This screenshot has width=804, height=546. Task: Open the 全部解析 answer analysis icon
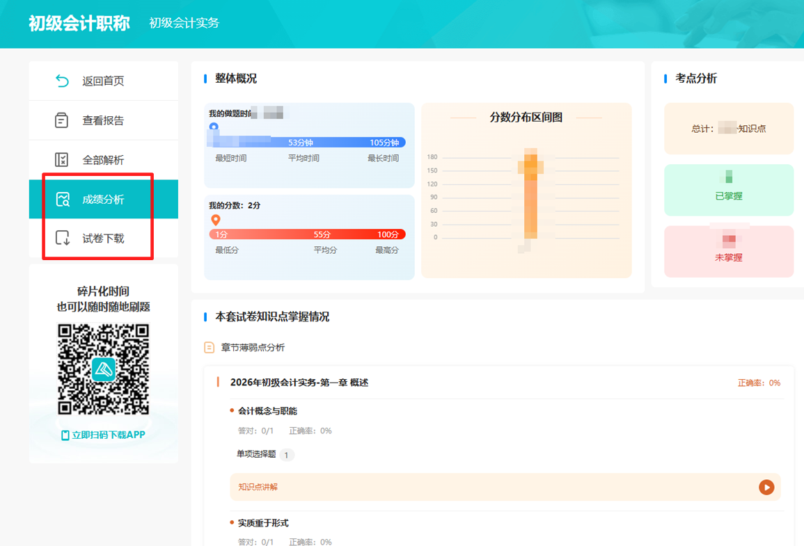pyautogui.click(x=63, y=159)
